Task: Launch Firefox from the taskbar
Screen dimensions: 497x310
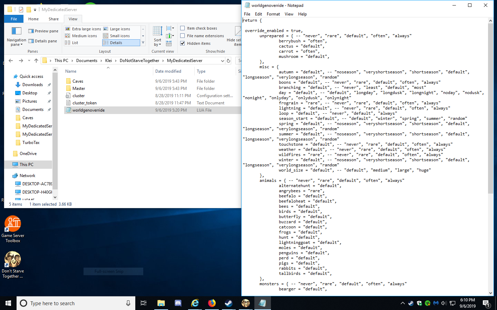Action: point(212,303)
